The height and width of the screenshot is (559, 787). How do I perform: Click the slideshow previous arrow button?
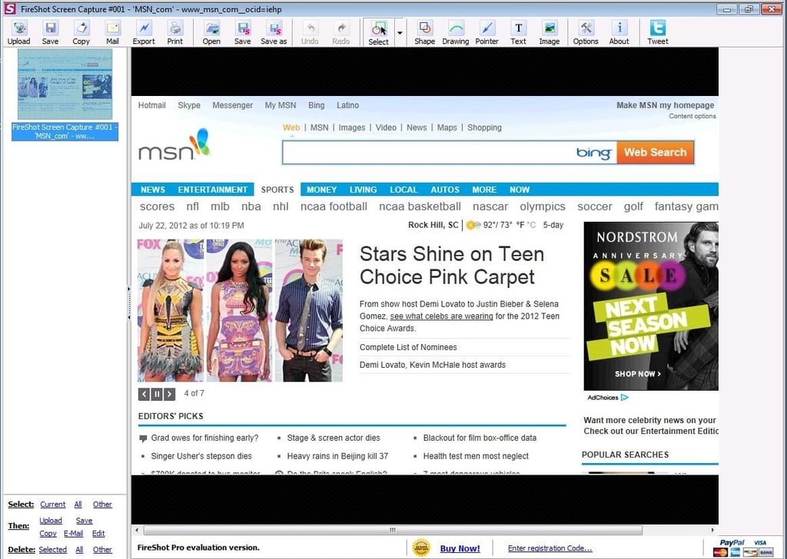coord(144,394)
